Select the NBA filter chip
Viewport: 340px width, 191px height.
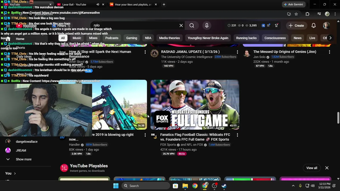pos(148,38)
